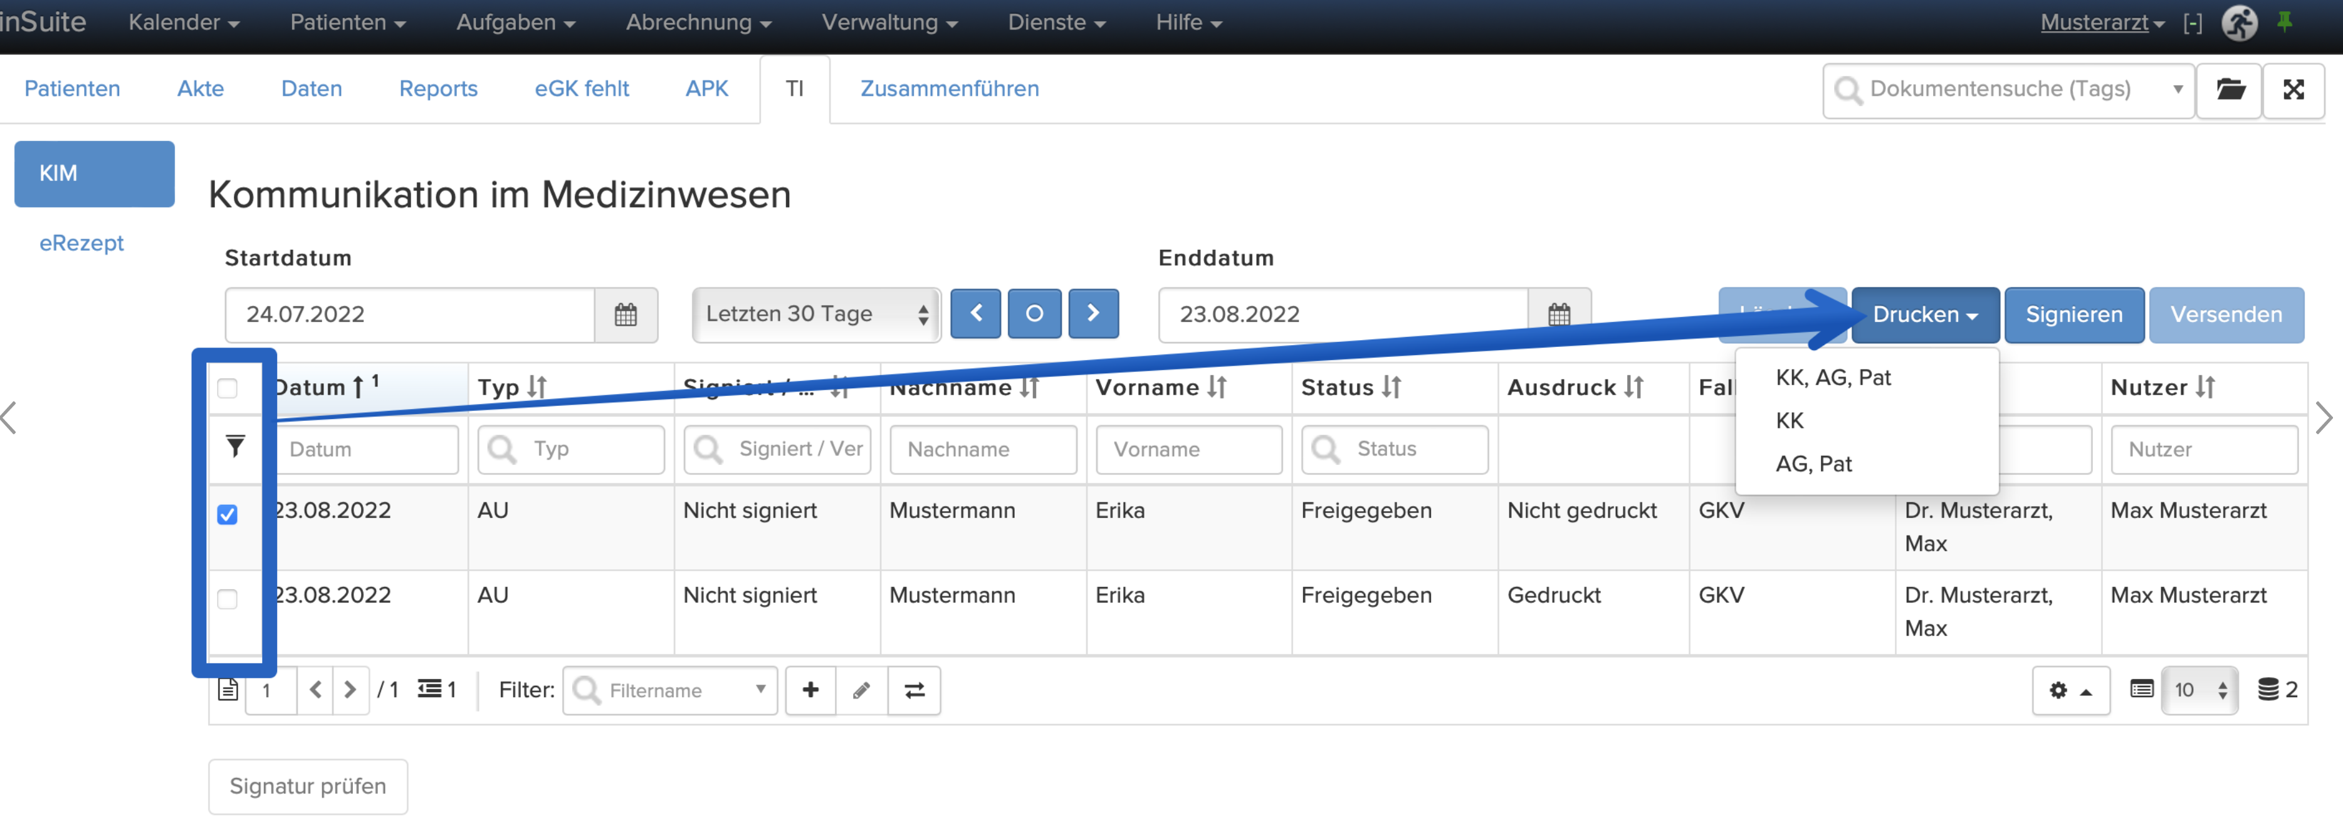This screenshot has width=2343, height=833.
Task: Focus the Status filter field
Action: tap(1395, 450)
